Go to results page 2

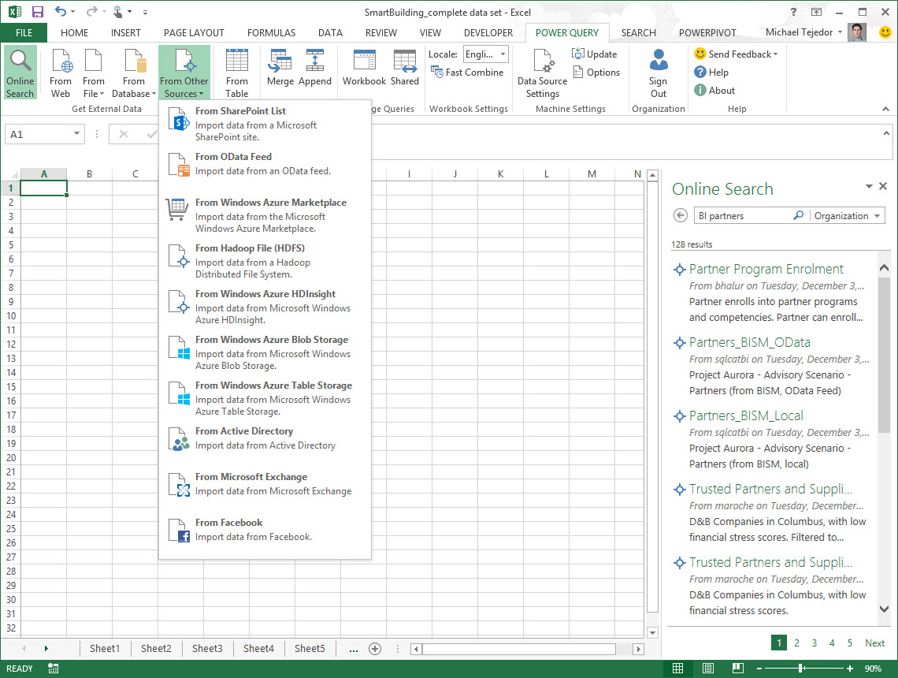[x=796, y=643]
